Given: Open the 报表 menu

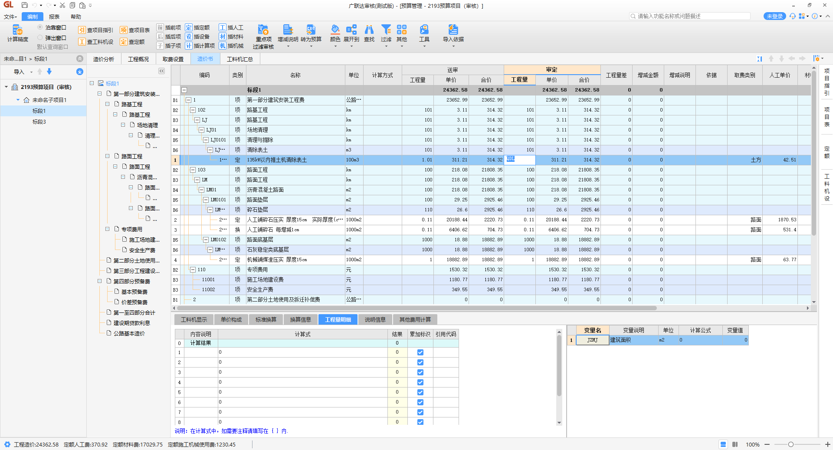Looking at the screenshot, I should pyautogui.click(x=54, y=16).
